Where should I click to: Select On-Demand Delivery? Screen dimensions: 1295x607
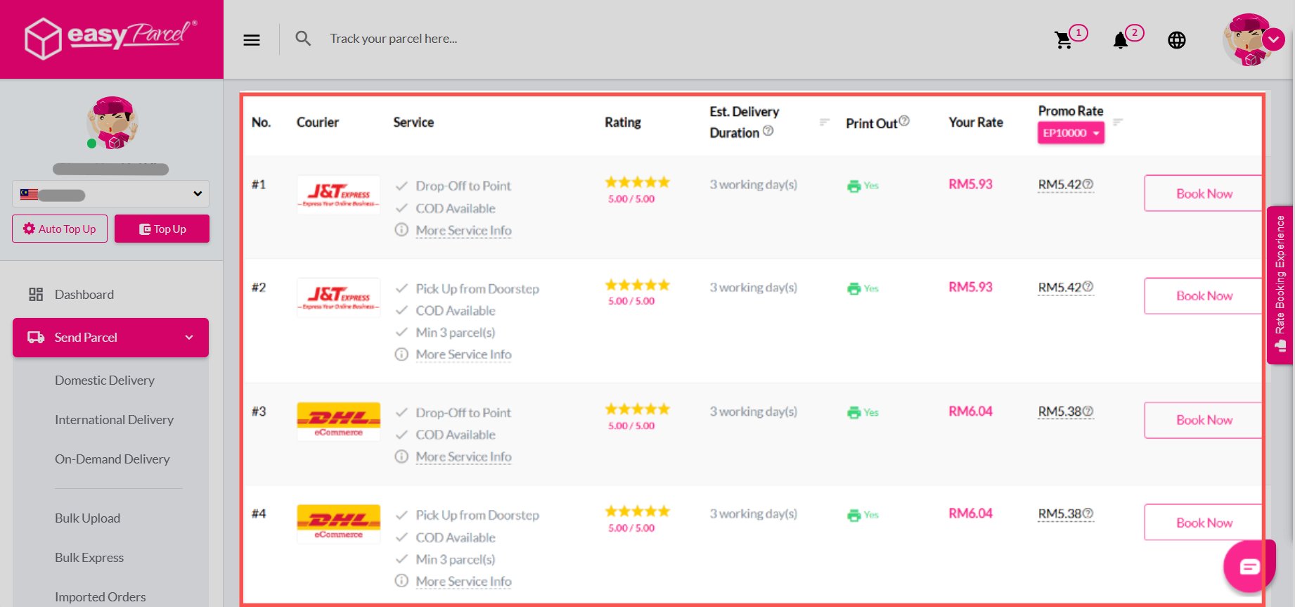click(x=112, y=459)
